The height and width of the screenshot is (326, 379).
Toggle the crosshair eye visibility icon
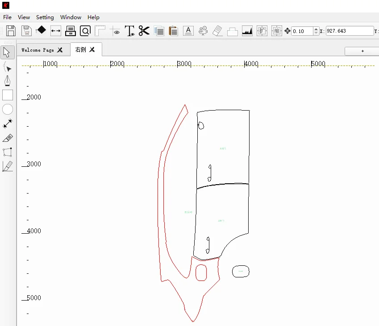pyautogui.click(x=115, y=31)
